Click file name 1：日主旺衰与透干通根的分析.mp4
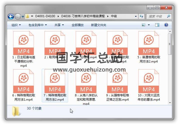Image resolution: width=179 pixels, height=125 pixels. click(x=24, y=62)
